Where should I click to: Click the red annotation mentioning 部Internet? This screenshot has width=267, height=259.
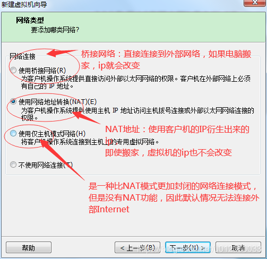tap(174, 197)
